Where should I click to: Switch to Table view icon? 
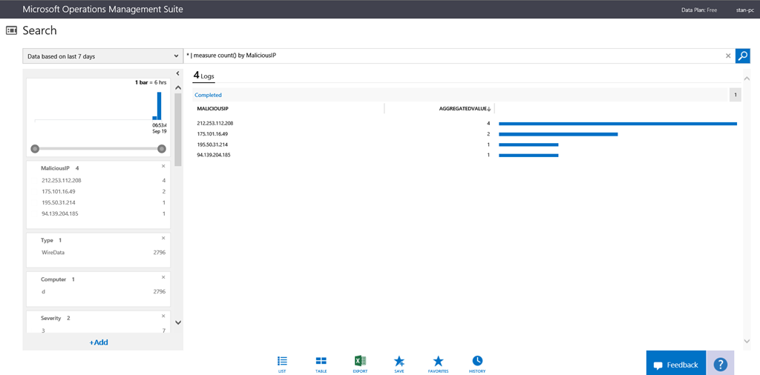321,362
